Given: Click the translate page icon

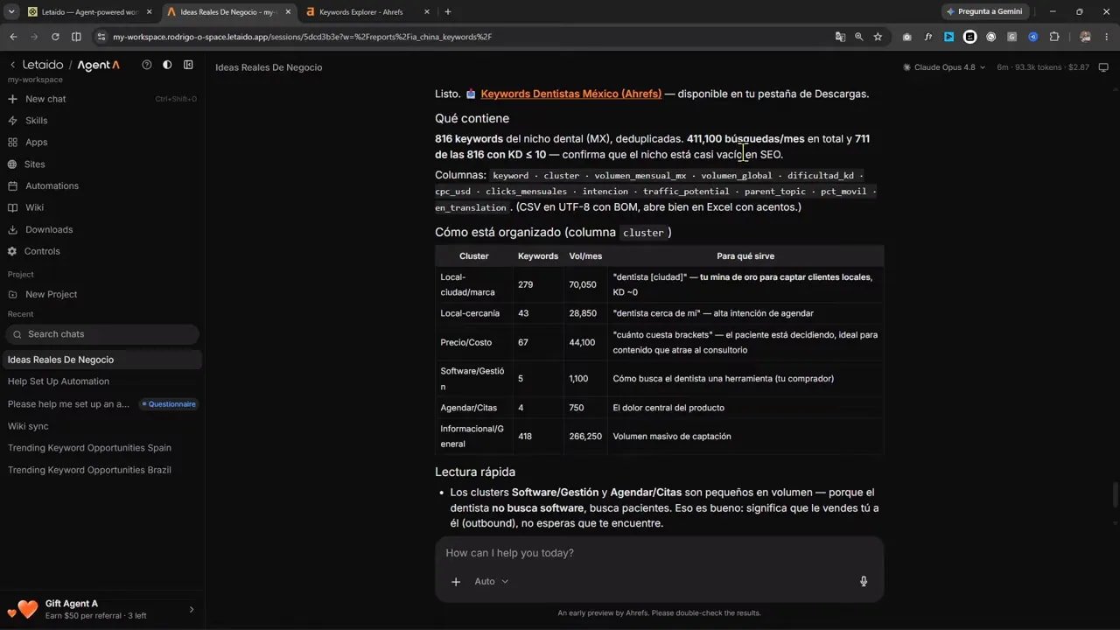Looking at the screenshot, I should click(840, 37).
